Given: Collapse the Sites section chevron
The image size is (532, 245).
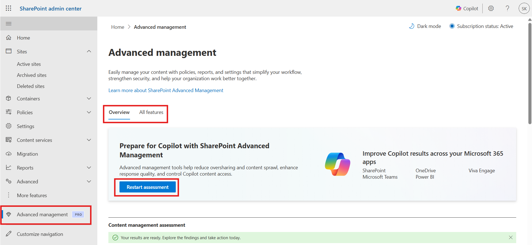Looking at the screenshot, I should [x=89, y=51].
